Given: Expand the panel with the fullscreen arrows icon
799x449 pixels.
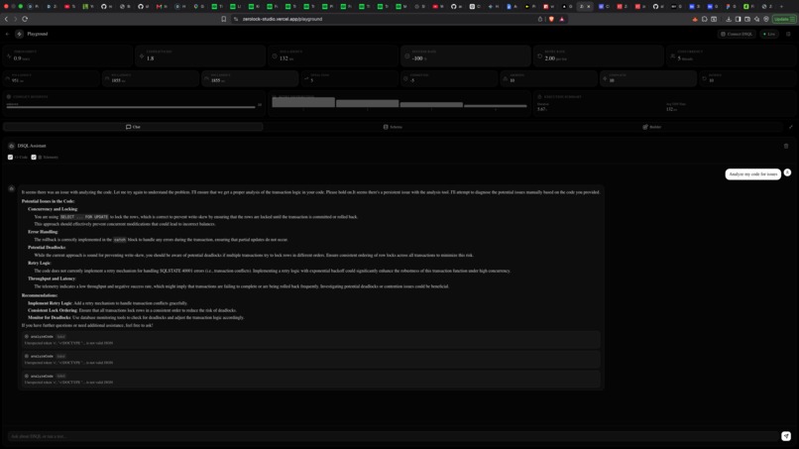Looking at the screenshot, I should coord(791,127).
